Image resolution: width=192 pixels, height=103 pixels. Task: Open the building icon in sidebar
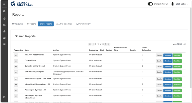tap(4, 44)
